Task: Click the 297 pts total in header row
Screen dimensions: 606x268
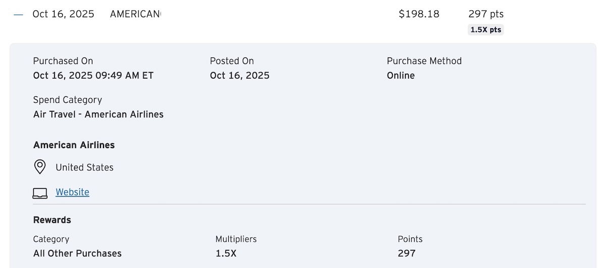Action: click(x=486, y=14)
